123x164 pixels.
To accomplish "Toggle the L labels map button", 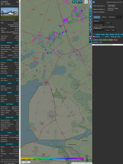I will point(90,14).
